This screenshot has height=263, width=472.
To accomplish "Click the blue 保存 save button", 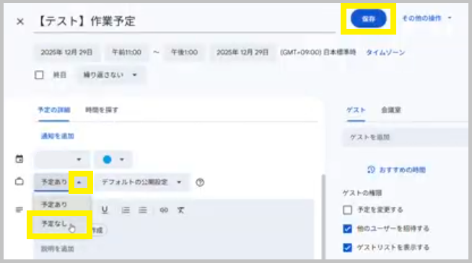I will [x=368, y=19].
